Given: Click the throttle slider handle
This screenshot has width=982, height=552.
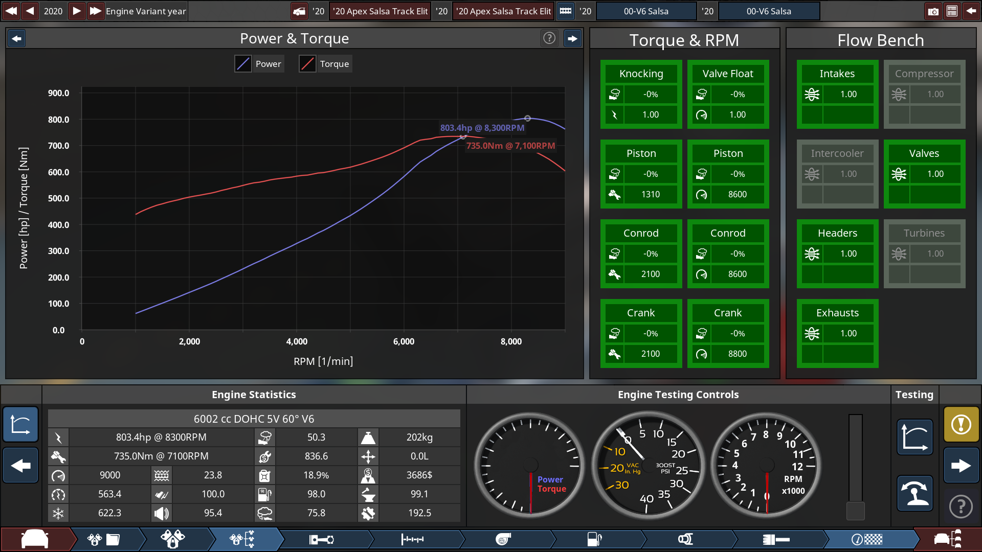Looking at the screenshot, I should click(x=855, y=510).
